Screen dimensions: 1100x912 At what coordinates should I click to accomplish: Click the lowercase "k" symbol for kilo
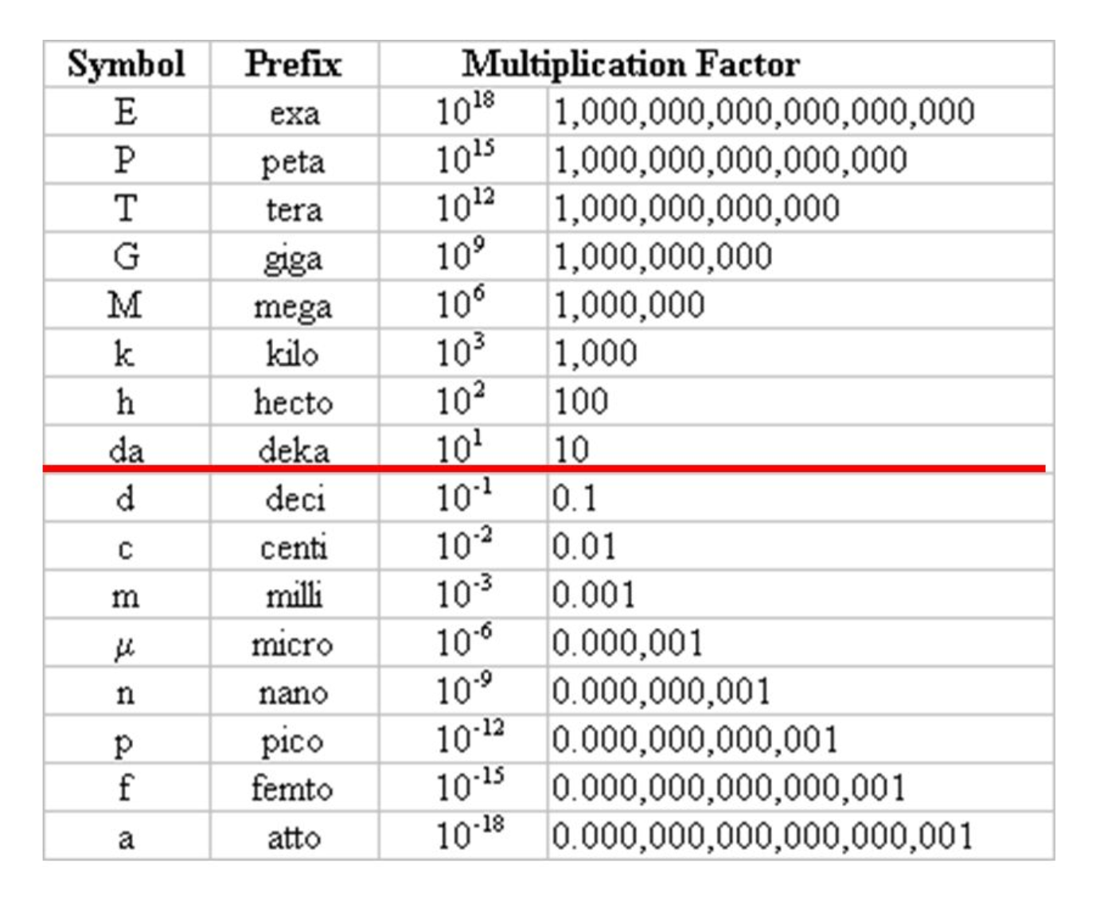124,353
